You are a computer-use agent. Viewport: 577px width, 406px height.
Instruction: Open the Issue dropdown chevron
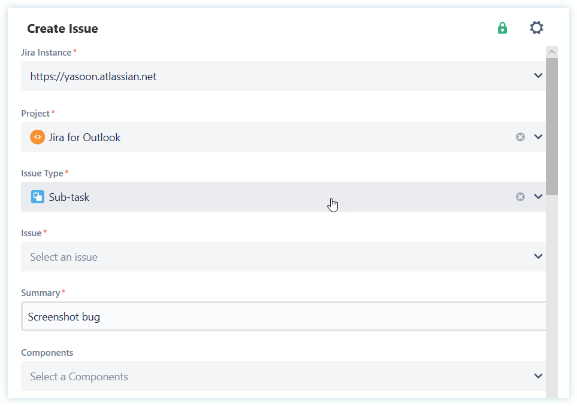[x=538, y=257]
